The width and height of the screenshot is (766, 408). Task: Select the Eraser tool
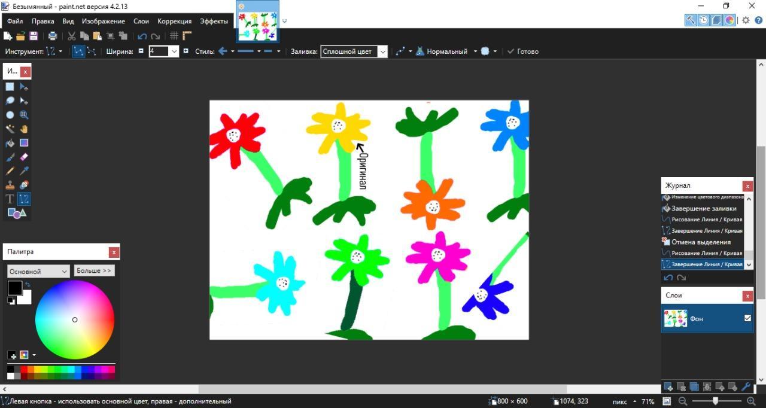[24, 157]
